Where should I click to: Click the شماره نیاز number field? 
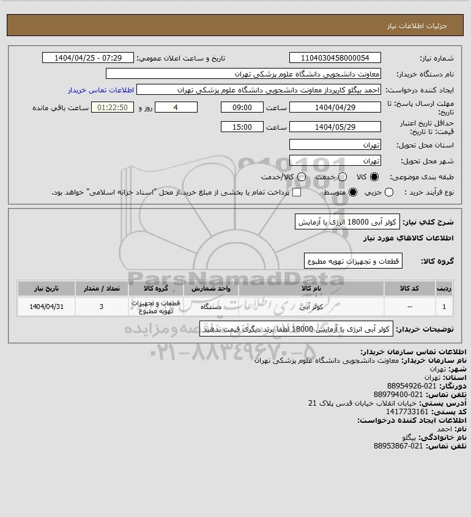coord(335,58)
